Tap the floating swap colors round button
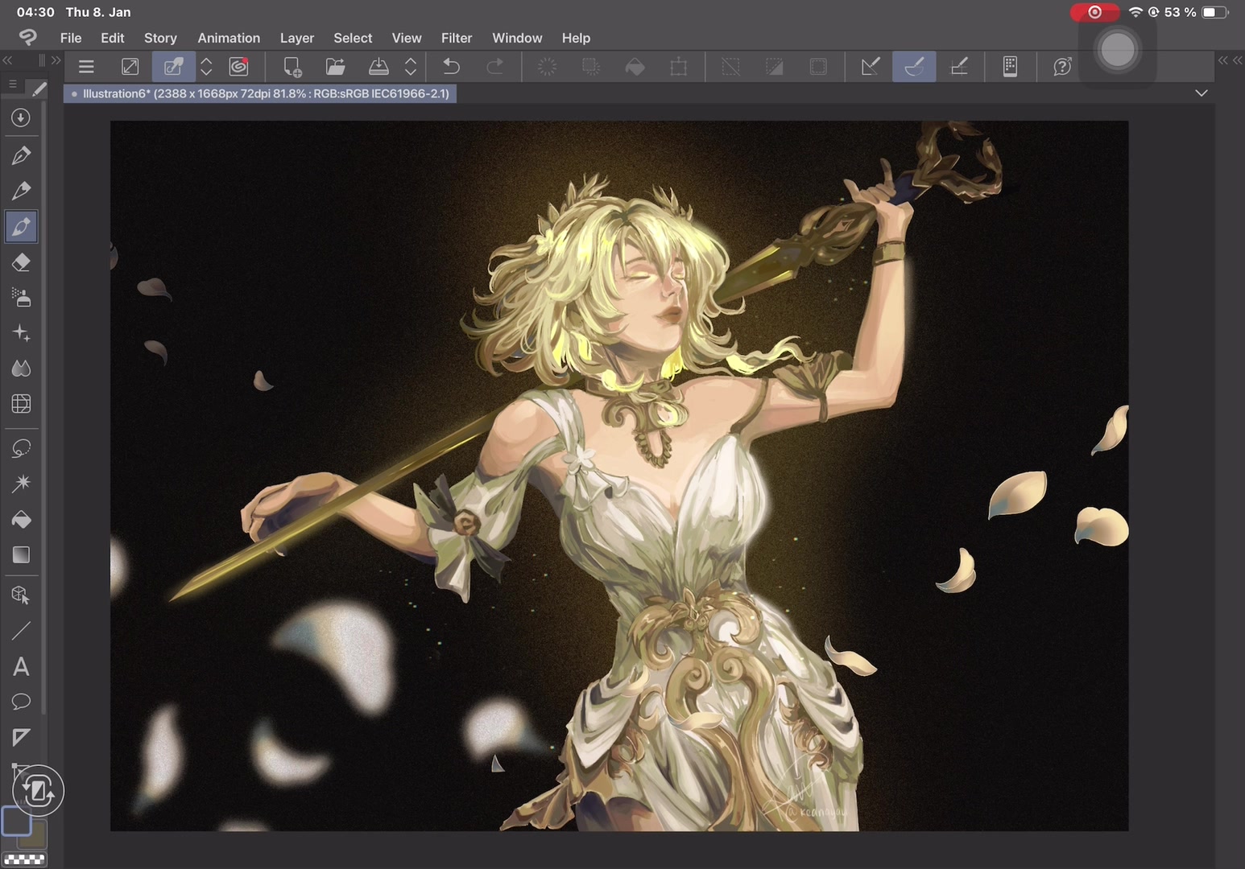 pos(38,791)
